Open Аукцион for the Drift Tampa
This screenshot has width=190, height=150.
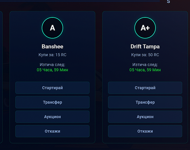point(145,117)
